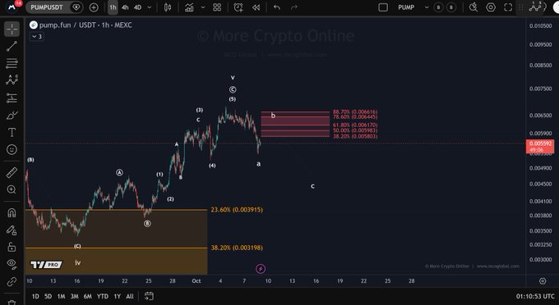Click the pump.fun / USDT chart title

tap(85, 25)
